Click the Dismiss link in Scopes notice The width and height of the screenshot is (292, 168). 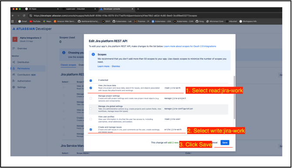116,66
